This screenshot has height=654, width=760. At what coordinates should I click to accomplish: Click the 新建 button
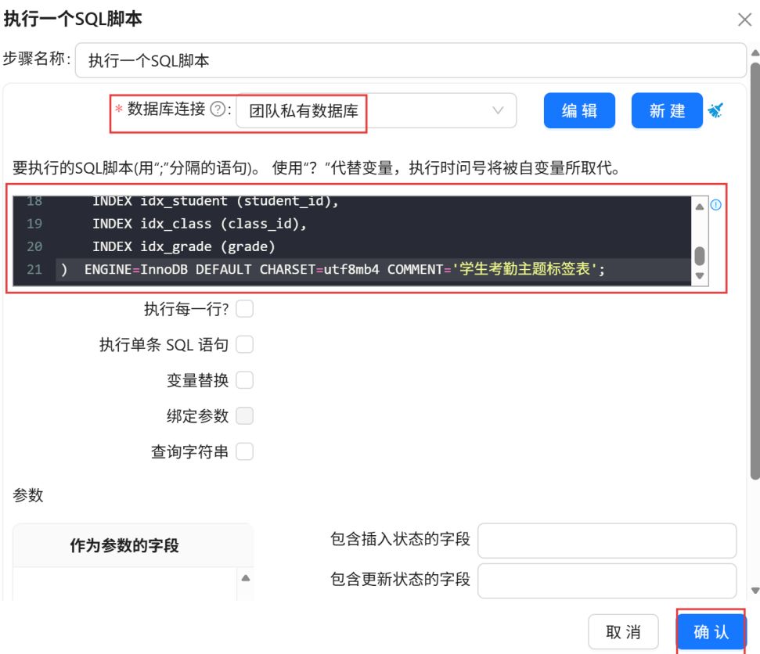(x=667, y=110)
